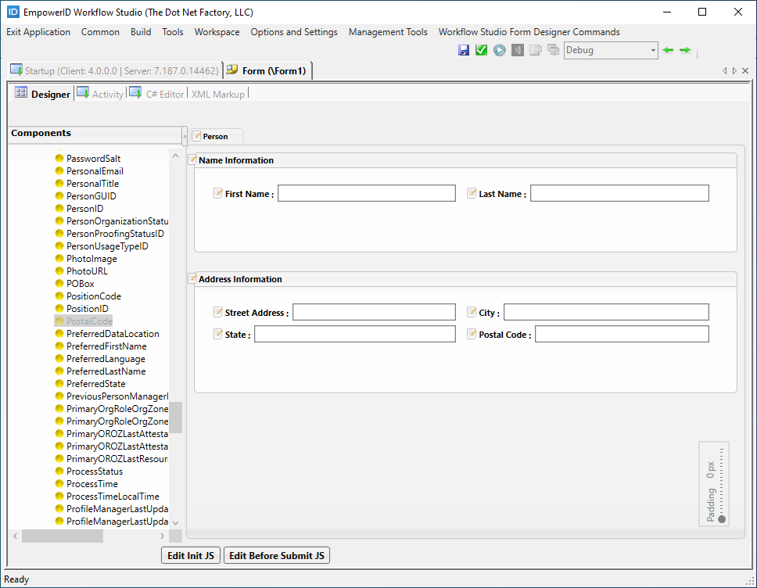The height and width of the screenshot is (588, 757).
Task: Collapse the Components panel with the arrow
Action: tap(185, 136)
